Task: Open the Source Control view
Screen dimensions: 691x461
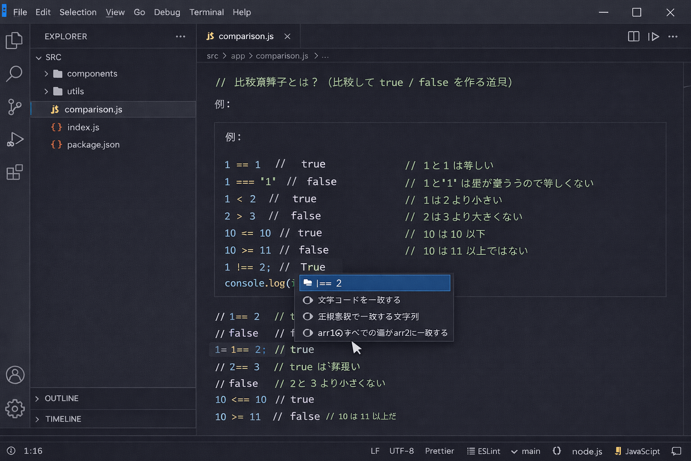Action: 15,107
